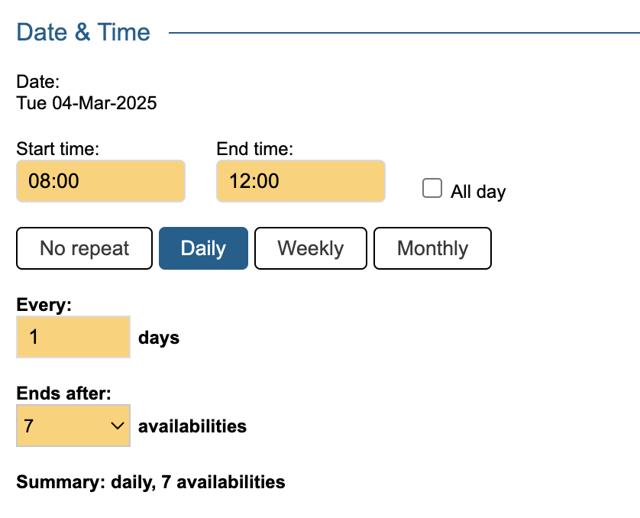The image size is (640, 518).
Task: Switch repeat mode to Weekly
Action: [310, 248]
